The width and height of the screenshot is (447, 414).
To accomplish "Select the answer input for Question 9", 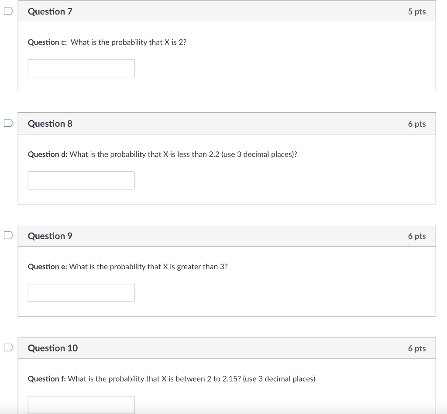I will pyautogui.click(x=81, y=292).
